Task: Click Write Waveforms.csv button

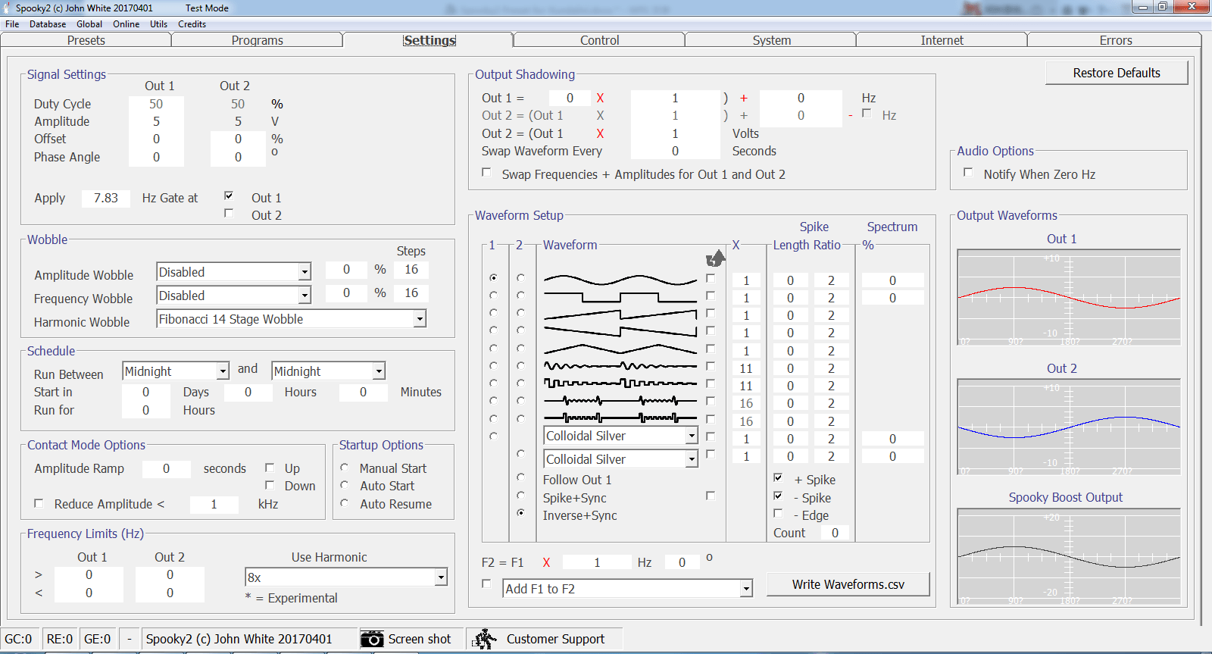Action: 848,584
